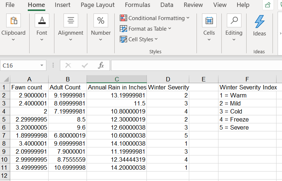Switch to the Formulas tab

point(137,5)
